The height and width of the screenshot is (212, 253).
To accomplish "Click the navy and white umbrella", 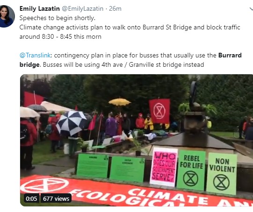I will pos(71,123).
